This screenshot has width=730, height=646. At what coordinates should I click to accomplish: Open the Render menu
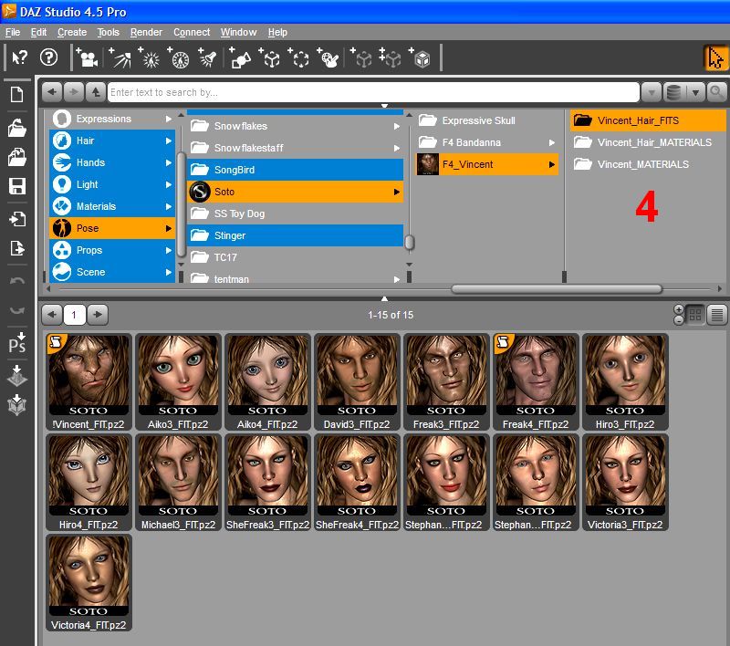point(146,32)
